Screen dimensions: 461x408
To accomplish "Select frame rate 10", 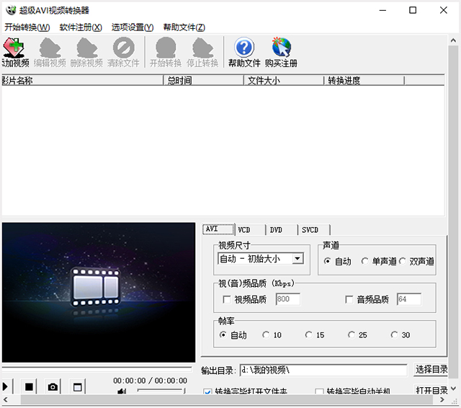I will point(266,334).
